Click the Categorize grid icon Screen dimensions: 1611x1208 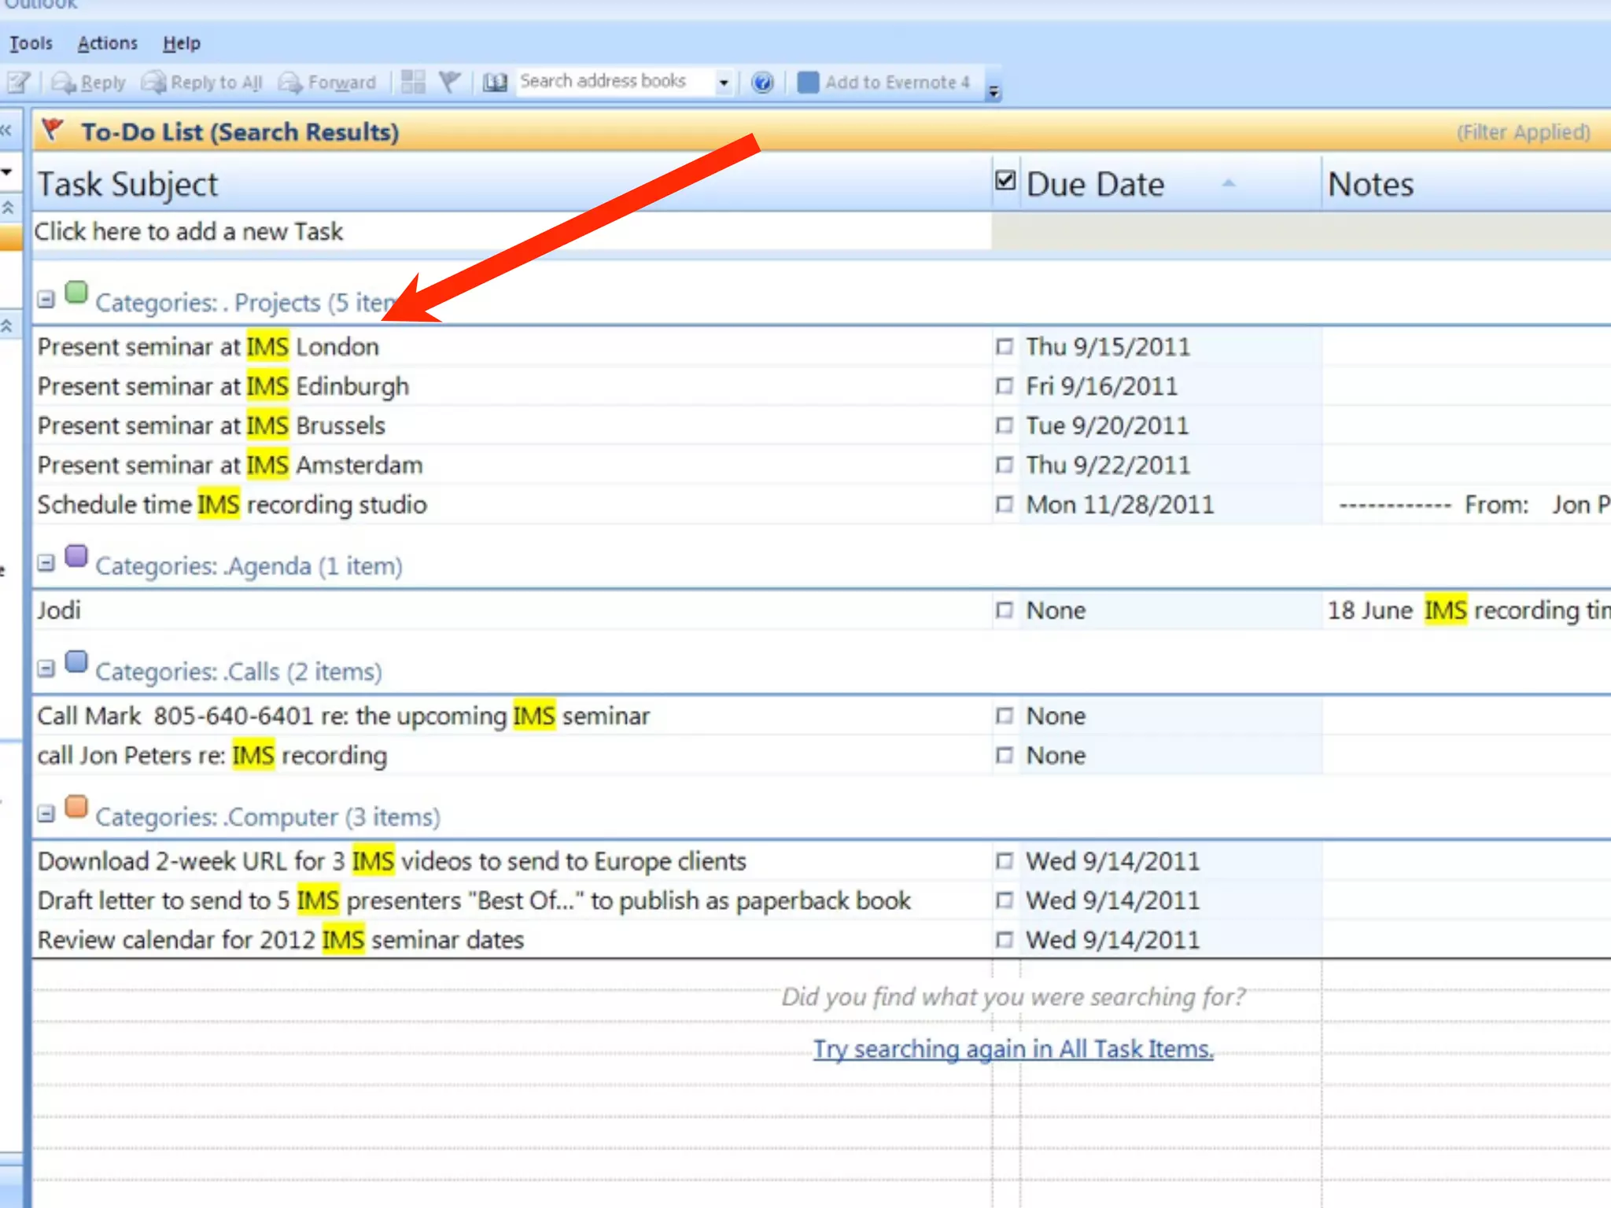click(413, 82)
